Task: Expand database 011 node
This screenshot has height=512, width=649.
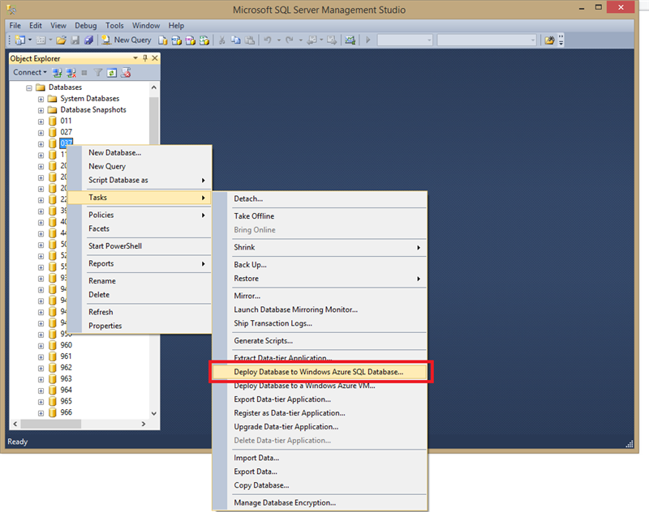Action: pyautogui.click(x=41, y=122)
